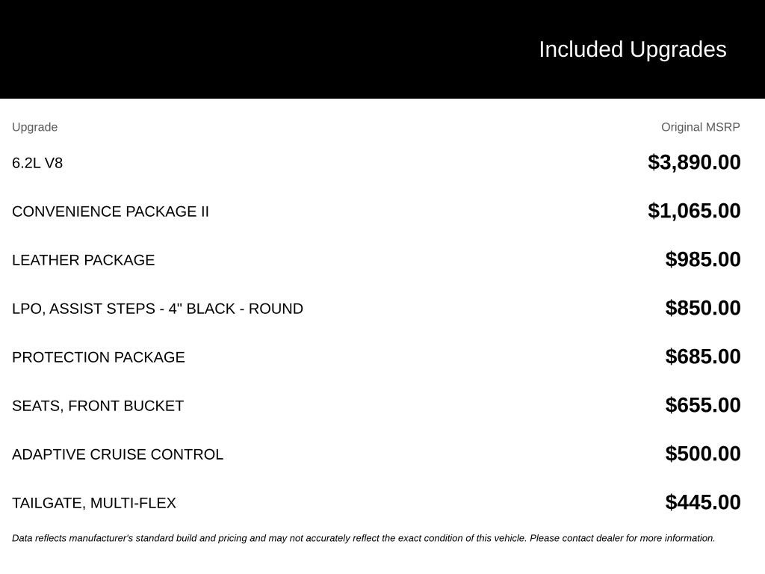The height and width of the screenshot is (574, 765).
Task: Click the manufacturer data disclaimer text
Action: point(364,538)
